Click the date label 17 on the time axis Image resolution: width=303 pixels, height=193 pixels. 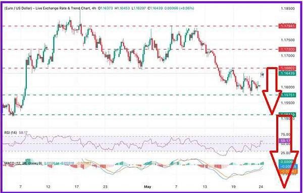pyautogui.click(x=77, y=187)
